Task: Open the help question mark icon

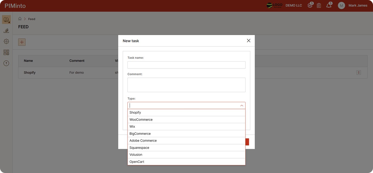Action: coord(6,63)
